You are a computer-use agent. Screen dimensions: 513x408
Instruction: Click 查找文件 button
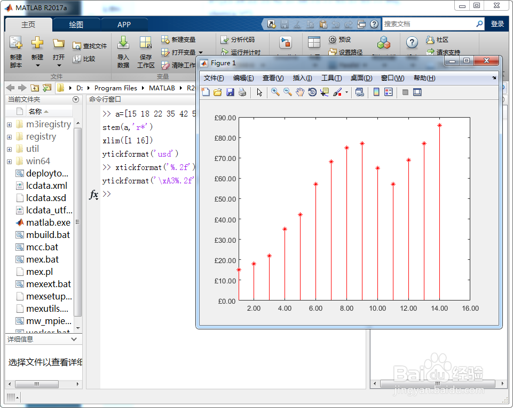90,46
